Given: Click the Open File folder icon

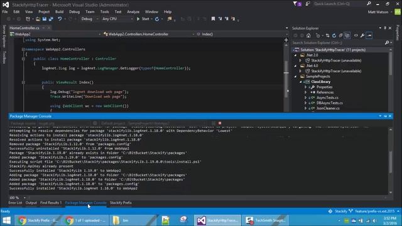Looking at the screenshot, I should 38,19.
